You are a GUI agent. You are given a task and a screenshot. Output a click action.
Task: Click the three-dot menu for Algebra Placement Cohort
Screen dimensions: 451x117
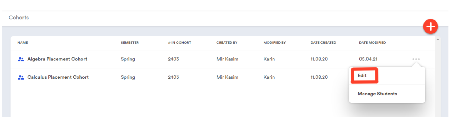(x=416, y=59)
